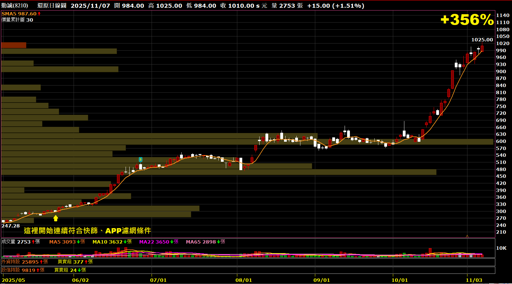Click the 10/01 date axis marker

pos(399,280)
